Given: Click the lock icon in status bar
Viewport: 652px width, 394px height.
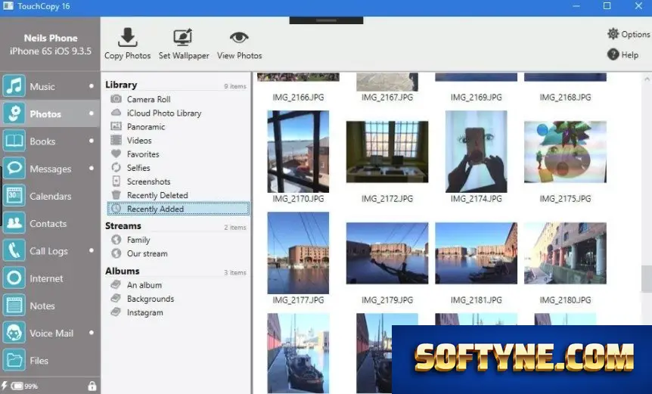Looking at the screenshot, I should click(92, 386).
